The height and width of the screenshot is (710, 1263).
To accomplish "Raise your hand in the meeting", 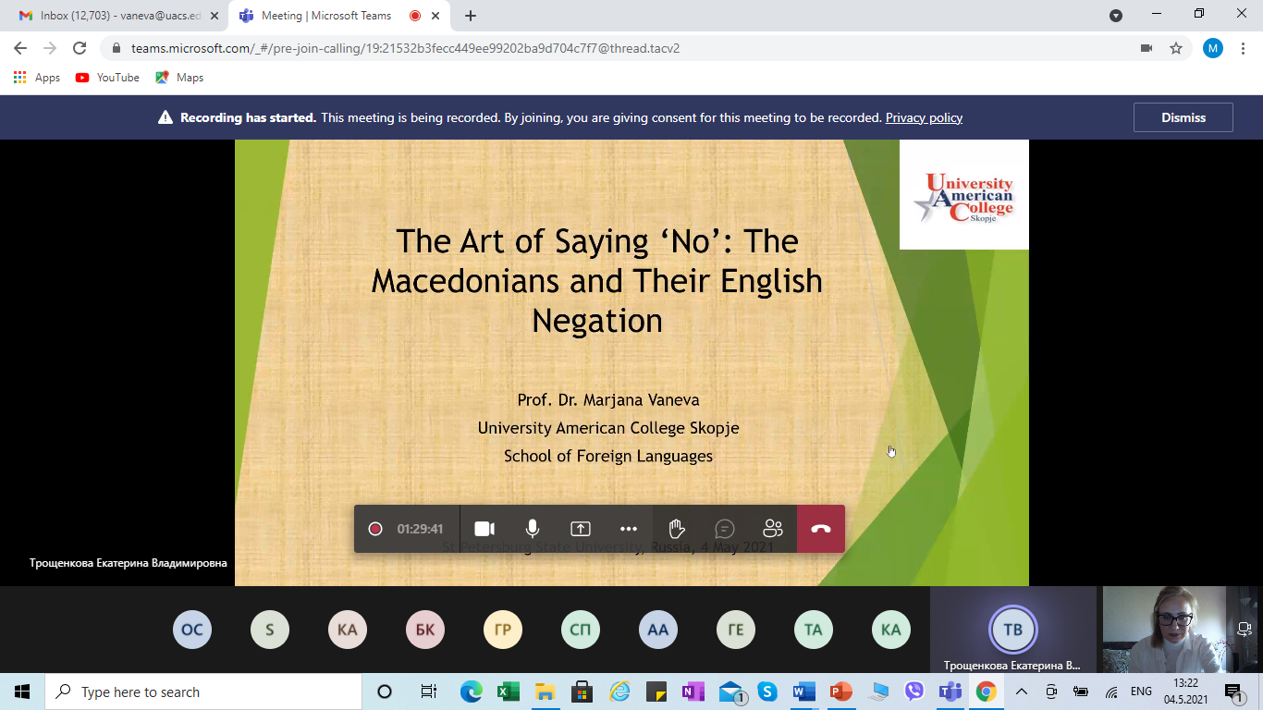I will [x=677, y=529].
